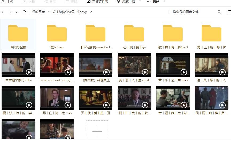This screenshot has width=231, height=141.
Task: Click the 哈li波t全集 folder name
Action: pos(18,47)
